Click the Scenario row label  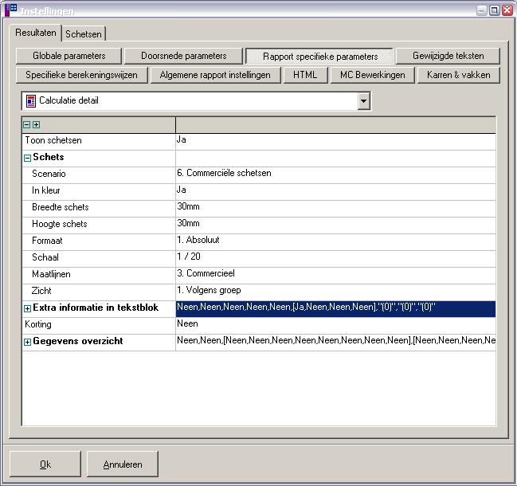(49, 174)
